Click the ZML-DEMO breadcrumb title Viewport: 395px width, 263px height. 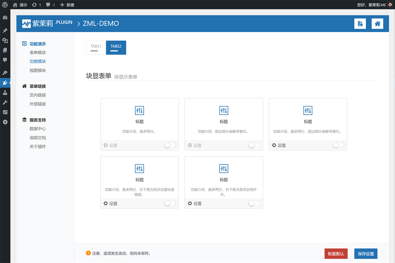[101, 24]
